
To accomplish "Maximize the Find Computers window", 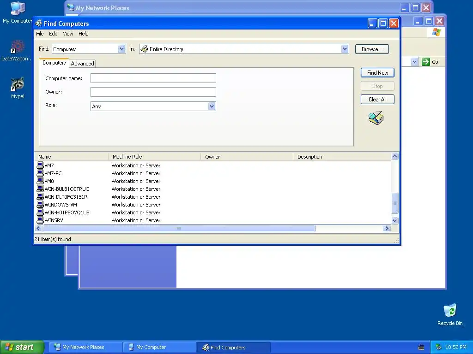I will click(x=383, y=23).
